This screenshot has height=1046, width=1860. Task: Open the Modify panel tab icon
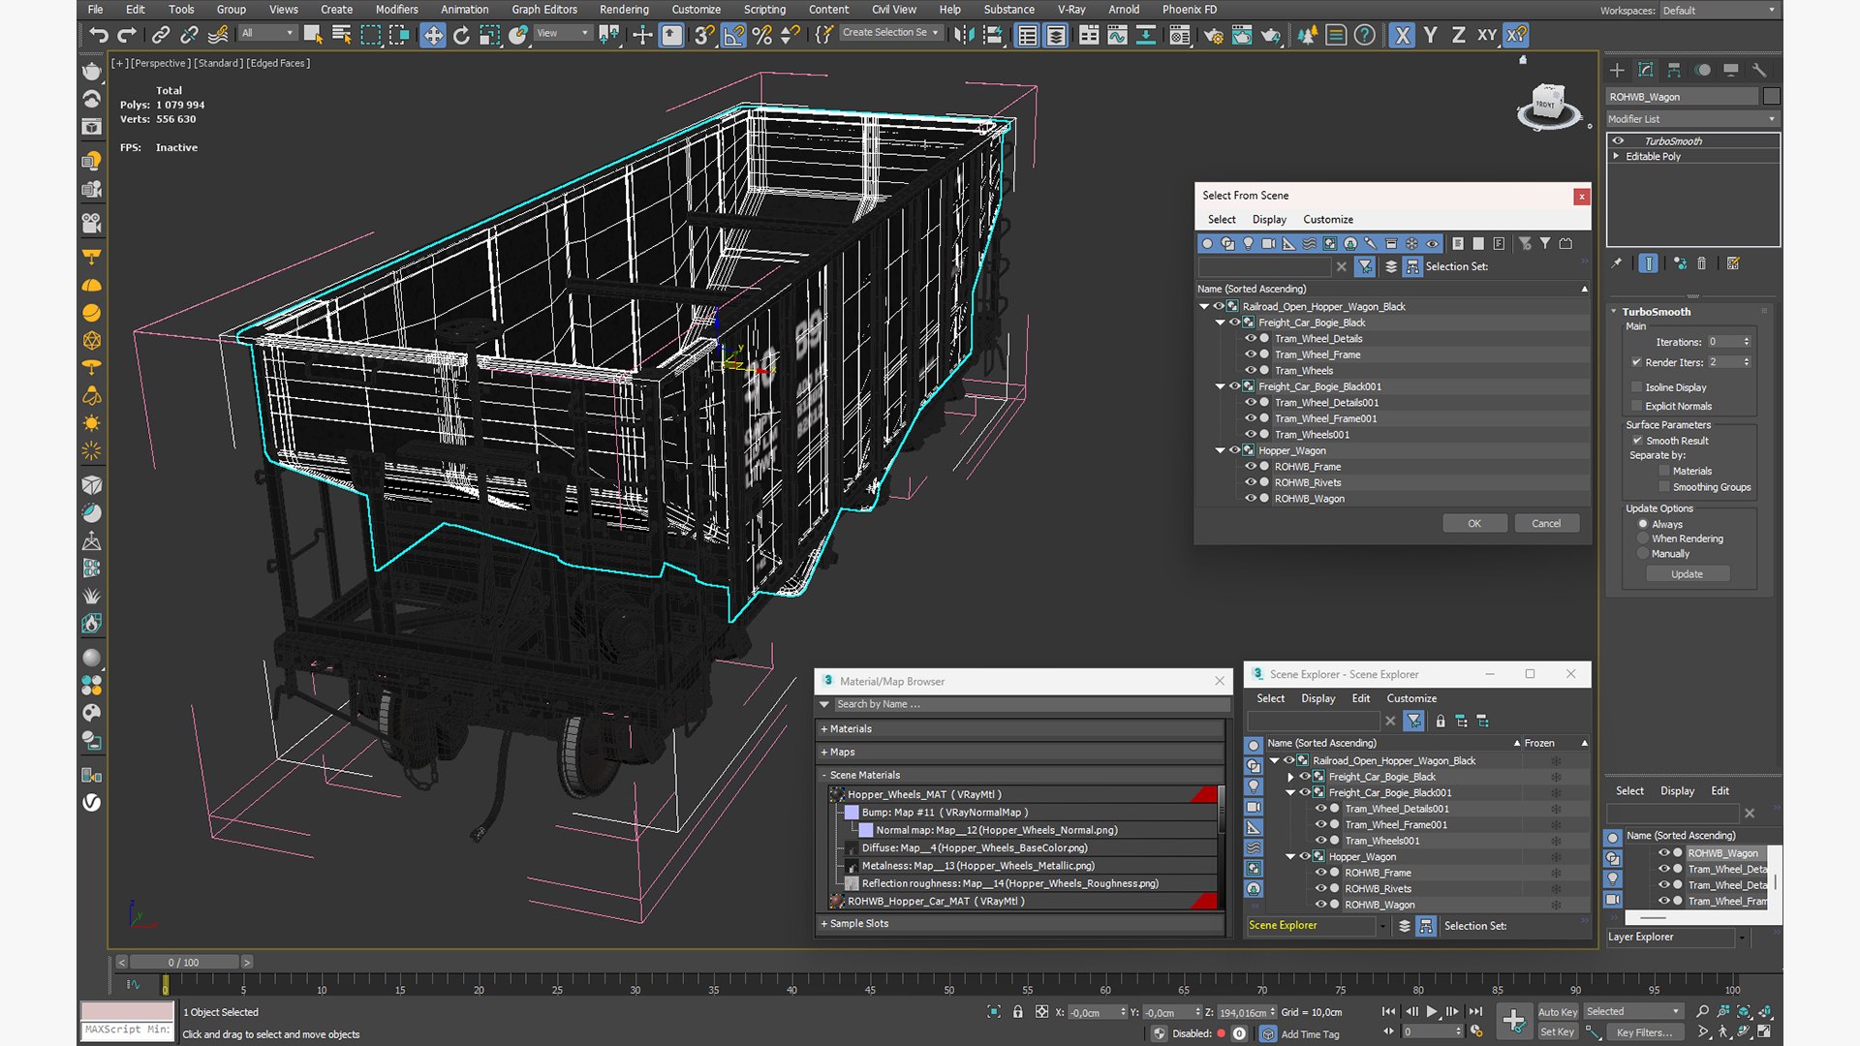click(1645, 70)
